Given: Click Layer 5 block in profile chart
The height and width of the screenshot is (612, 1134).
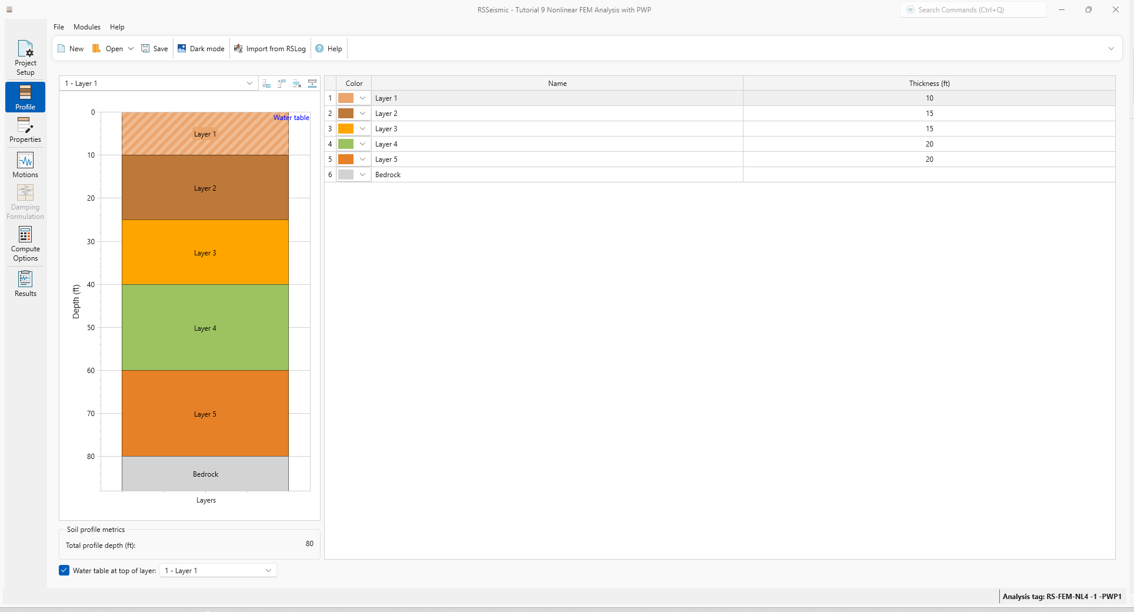Looking at the screenshot, I should pos(205,414).
